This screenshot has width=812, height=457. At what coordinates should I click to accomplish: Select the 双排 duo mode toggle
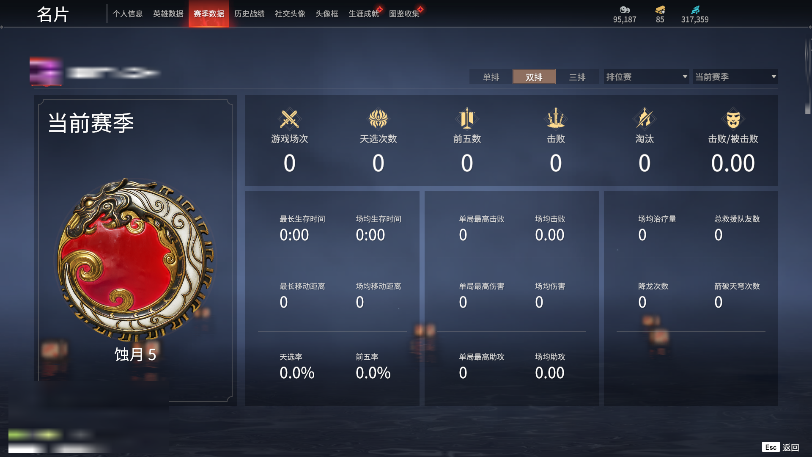[x=534, y=77]
